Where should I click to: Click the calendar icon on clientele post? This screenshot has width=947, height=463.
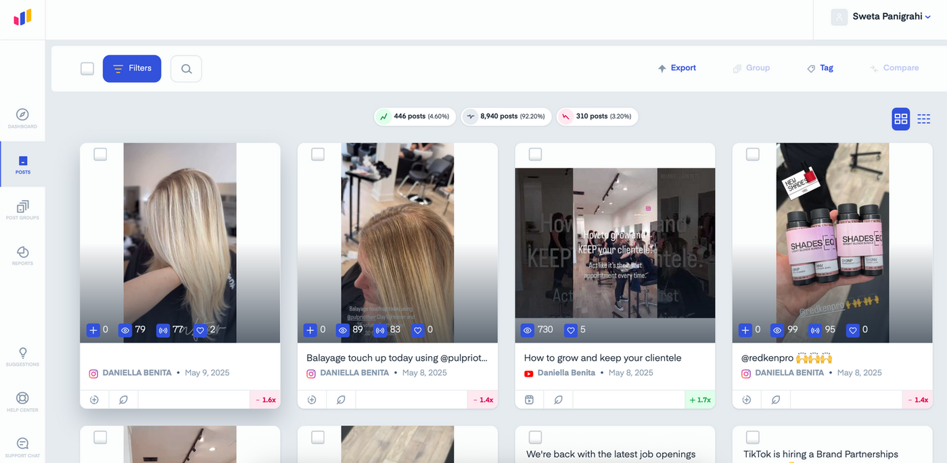tap(530, 399)
